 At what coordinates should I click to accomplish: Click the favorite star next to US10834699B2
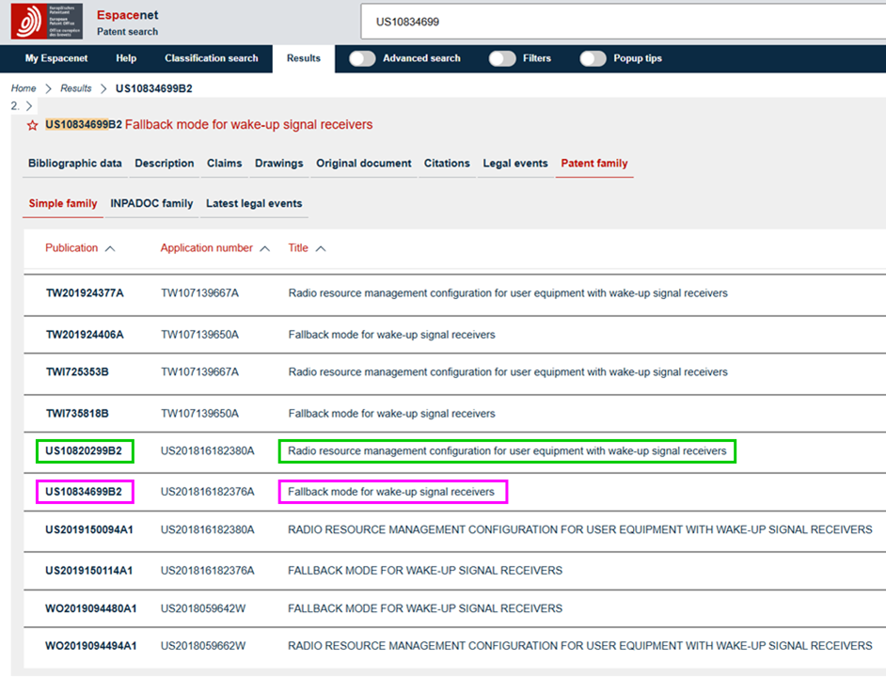coord(33,125)
